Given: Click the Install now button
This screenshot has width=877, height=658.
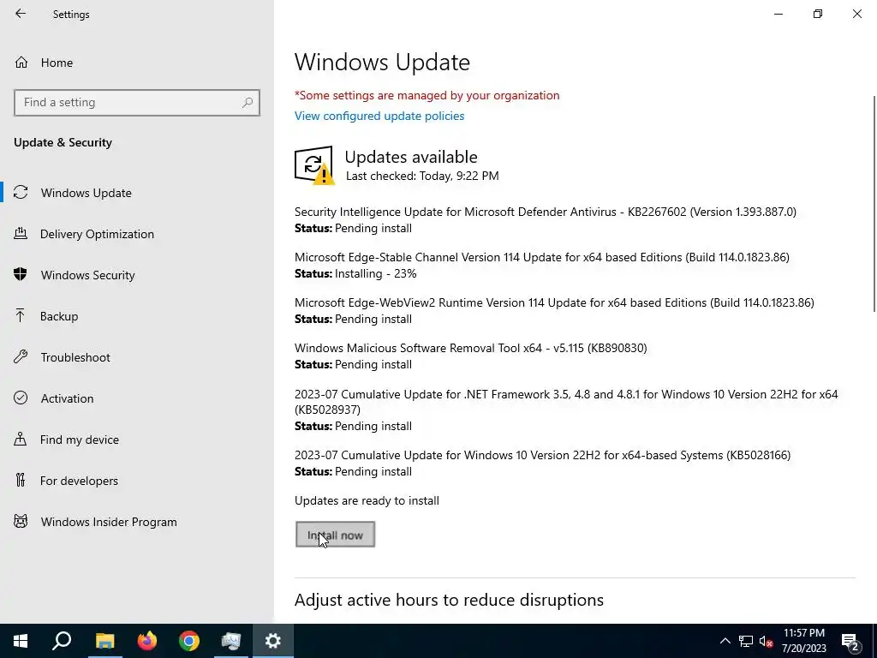Looking at the screenshot, I should [335, 535].
